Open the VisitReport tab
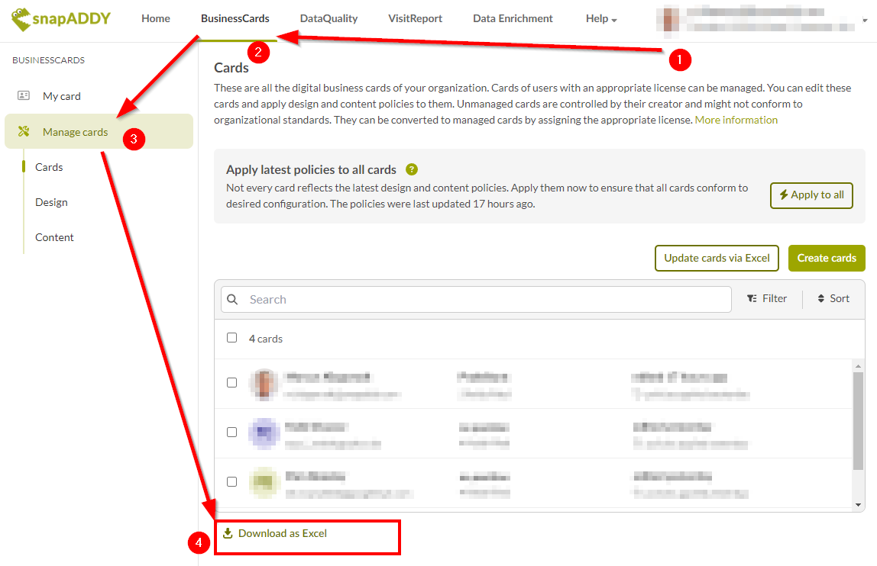Image resolution: width=877 pixels, height=566 pixels. click(415, 19)
